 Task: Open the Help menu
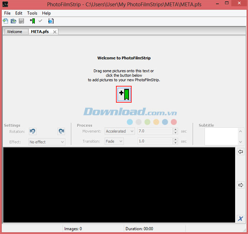pos(46,13)
